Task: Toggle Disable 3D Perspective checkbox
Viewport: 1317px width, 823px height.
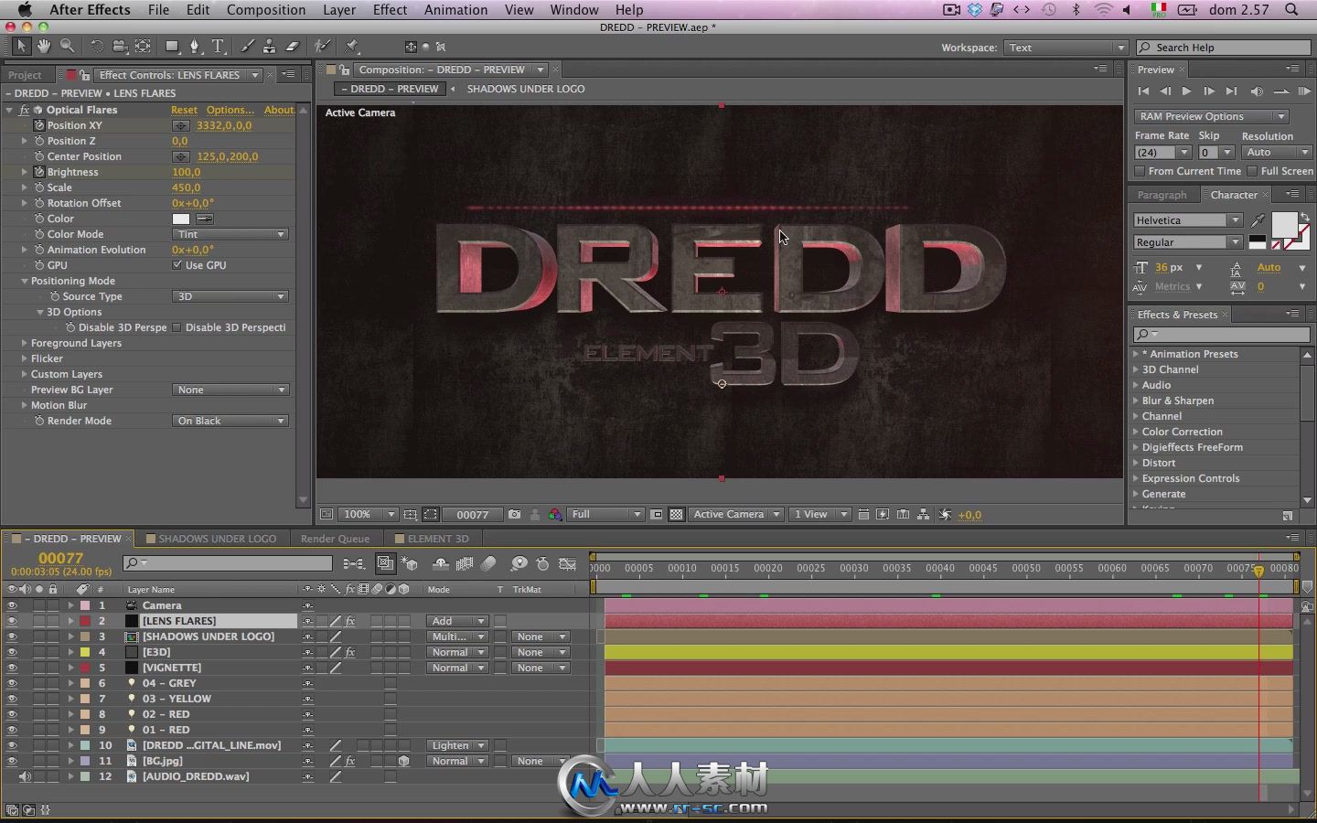Action: point(177,327)
